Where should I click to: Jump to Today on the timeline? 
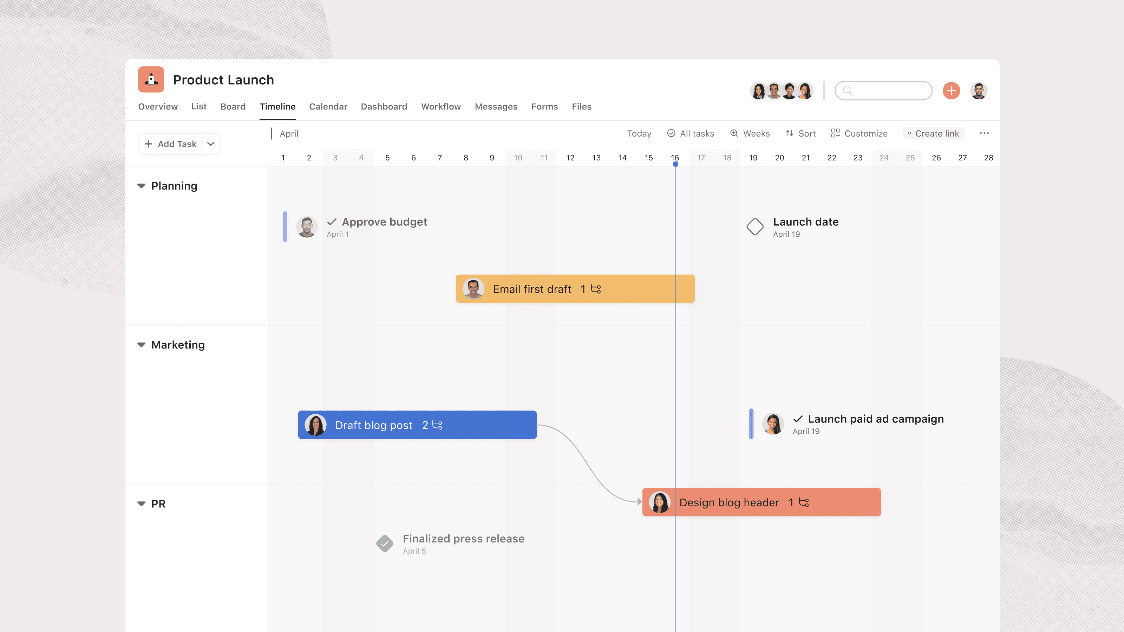pos(639,133)
